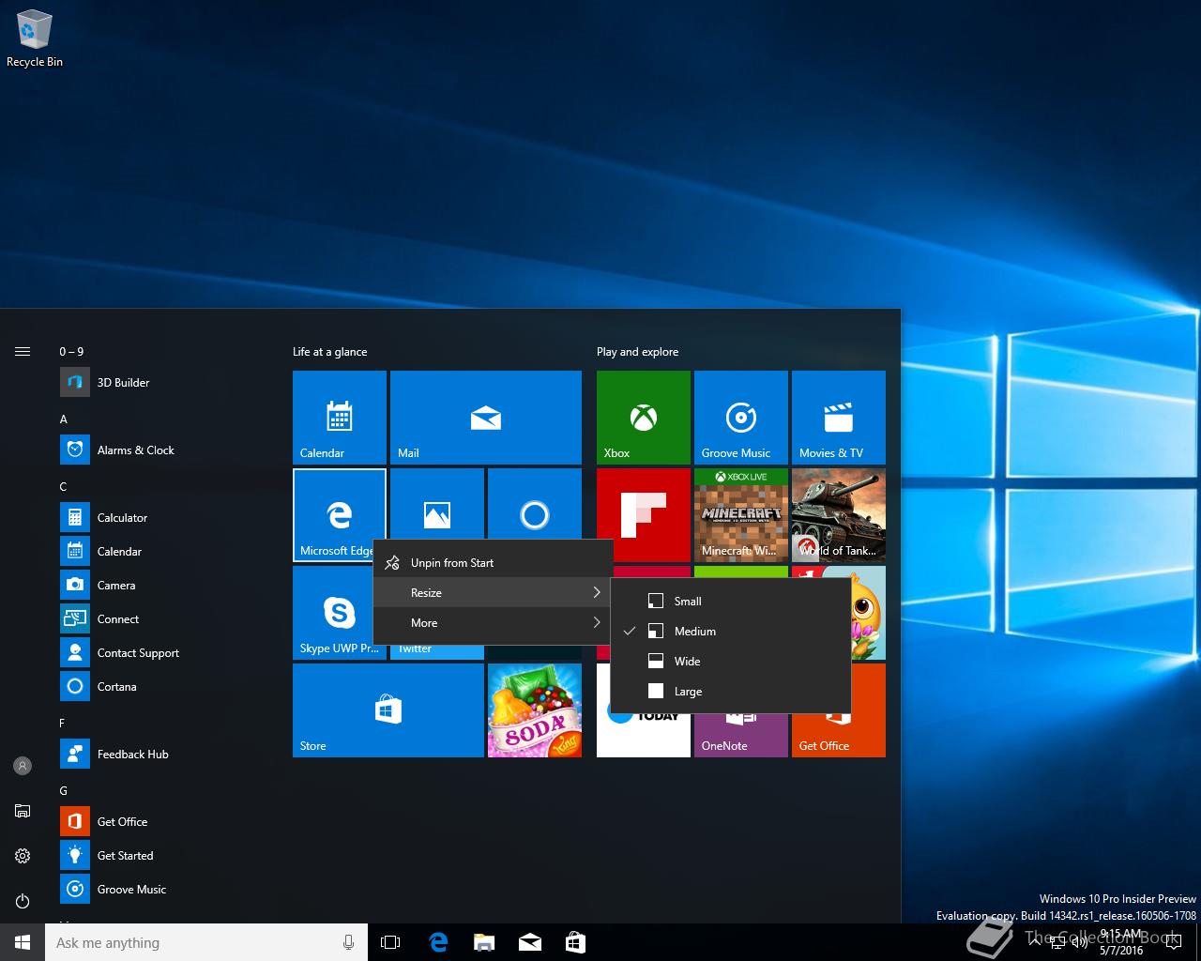The width and height of the screenshot is (1201, 961).
Task: Open the Movies & TV tile
Action: point(839,418)
